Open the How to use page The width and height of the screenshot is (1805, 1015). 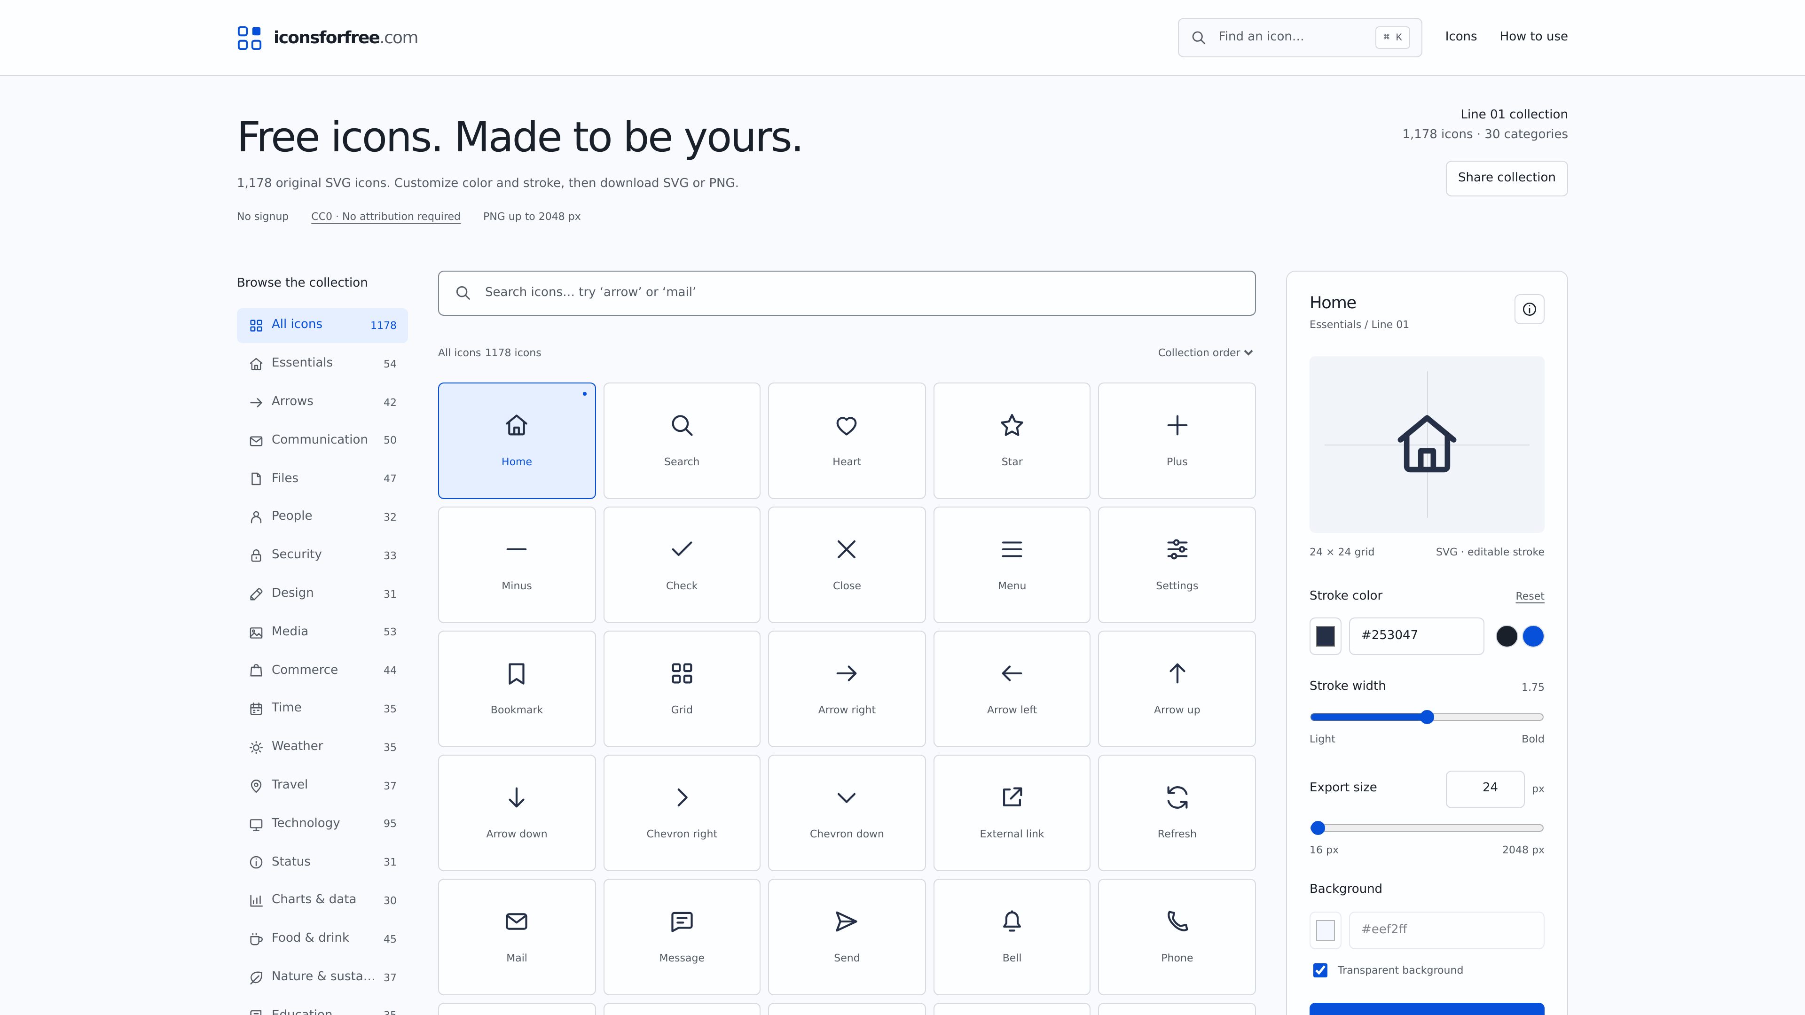1533,37
